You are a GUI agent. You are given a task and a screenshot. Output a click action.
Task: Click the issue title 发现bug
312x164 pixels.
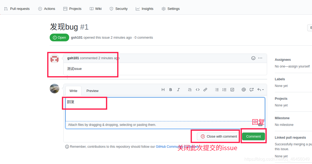tap(64, 27)
